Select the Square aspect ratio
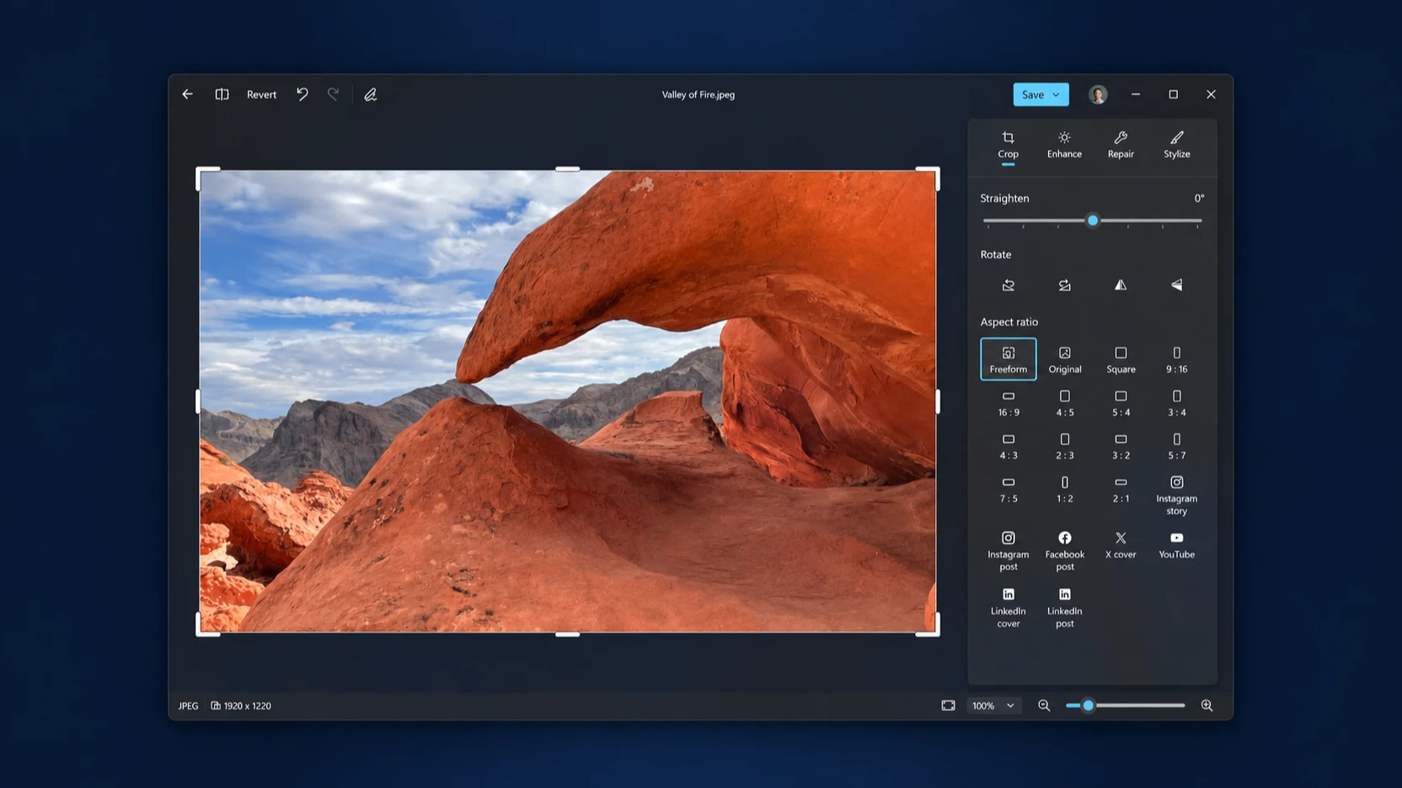Image resolution: width=1402 pixels, height=788 pixels. (1121, 359)
